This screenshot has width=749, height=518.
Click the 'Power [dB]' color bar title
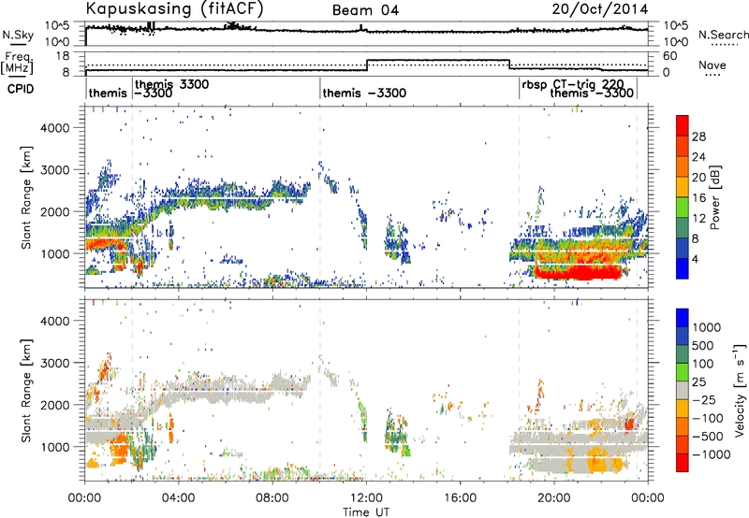coord(714,197)
